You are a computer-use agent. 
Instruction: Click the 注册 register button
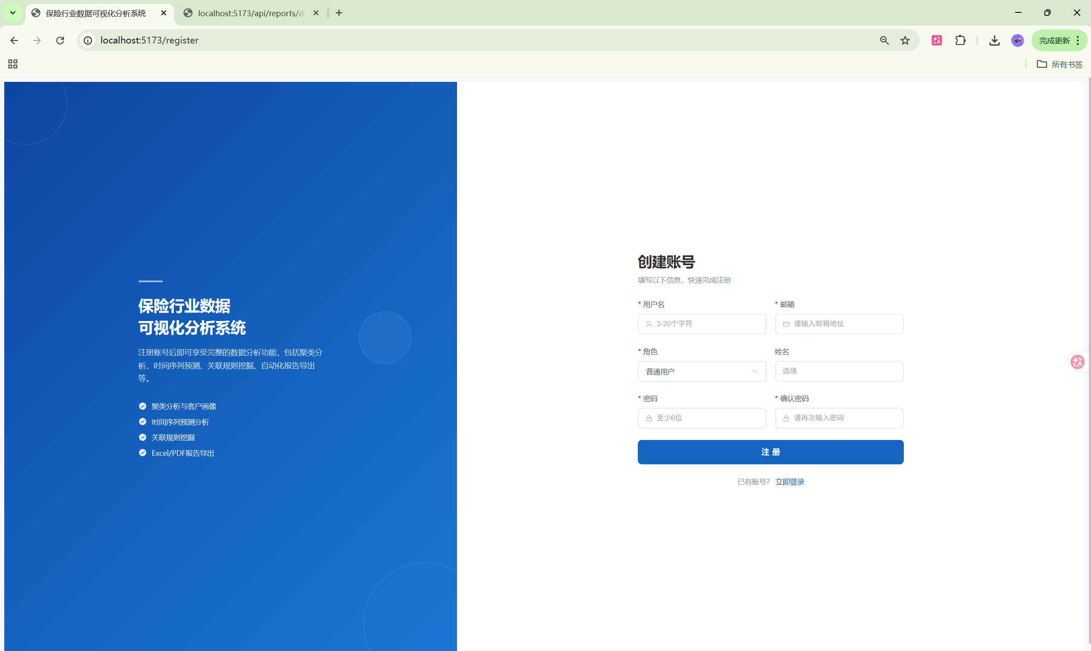pyautogui.click(x=770, y=452)
